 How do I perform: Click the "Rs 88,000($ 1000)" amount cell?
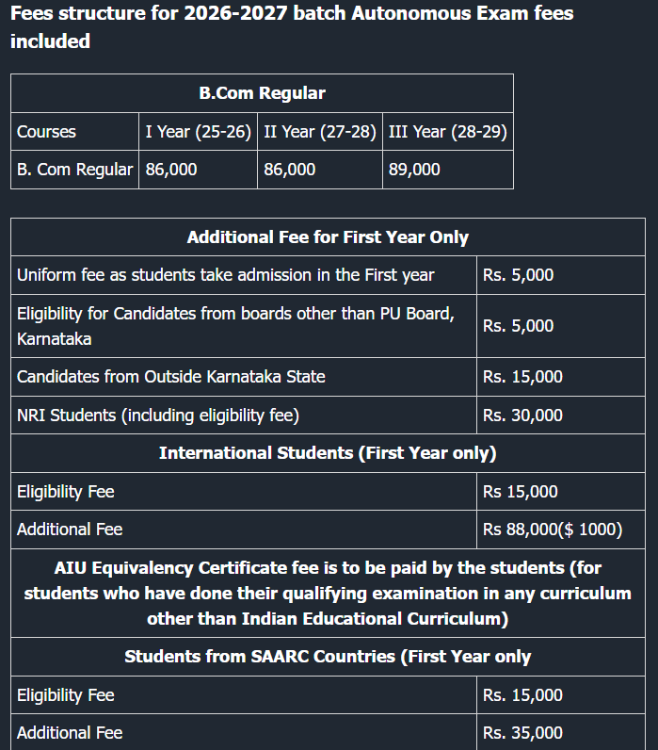(553, 530)
